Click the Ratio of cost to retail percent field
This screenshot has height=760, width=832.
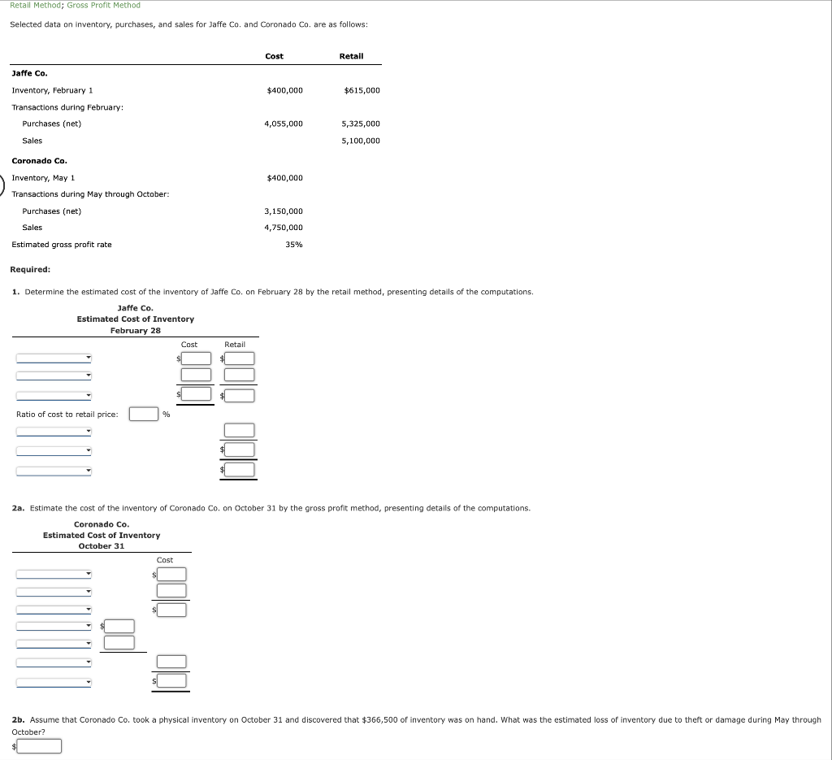click(143, 414)
